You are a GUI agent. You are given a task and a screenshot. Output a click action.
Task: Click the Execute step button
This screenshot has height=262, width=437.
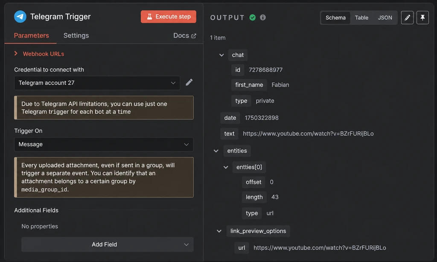(x=168, y=17)
